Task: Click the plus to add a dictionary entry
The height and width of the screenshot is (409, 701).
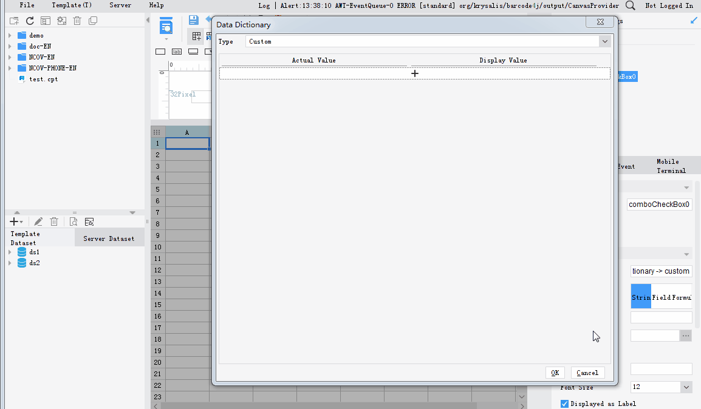Action: pos(415,73)
